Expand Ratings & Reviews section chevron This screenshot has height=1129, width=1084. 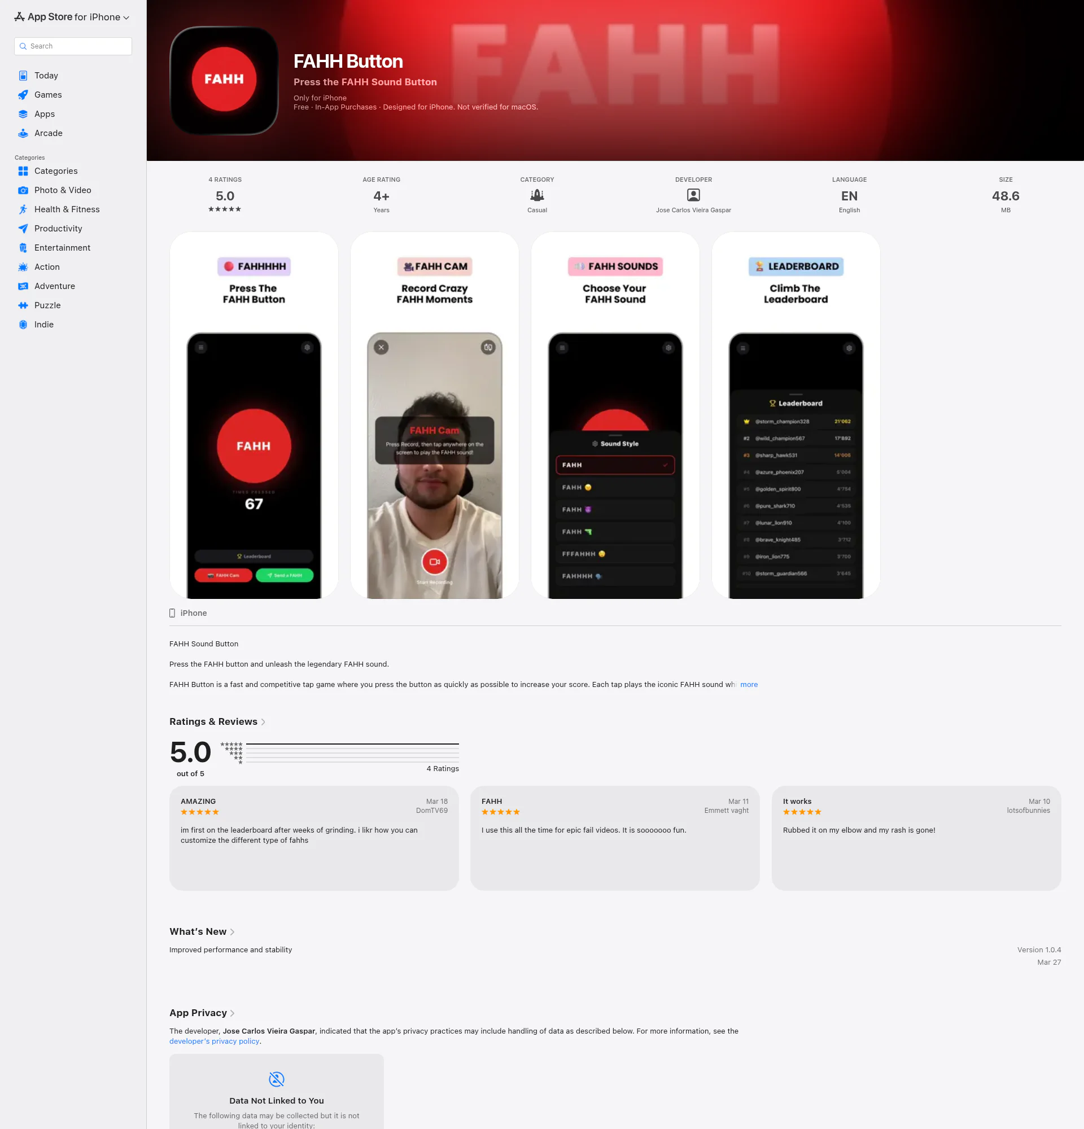click(x=263, y=722)
